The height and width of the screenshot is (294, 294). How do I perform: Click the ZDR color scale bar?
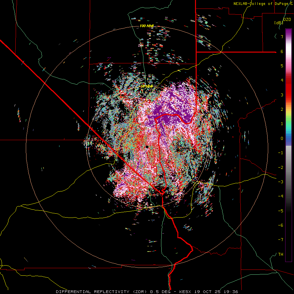[288, 145]
